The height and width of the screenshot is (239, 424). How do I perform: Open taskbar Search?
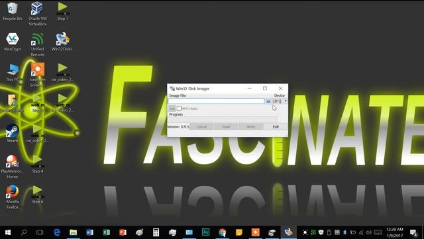pyautogui.click(x=24, y=232)
